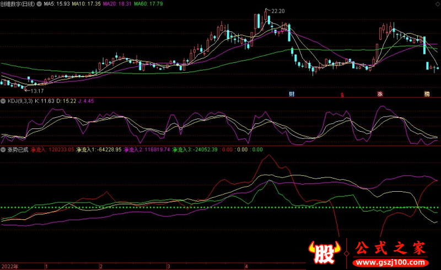Click the 2022年 marker on time axis

point(9,266)
